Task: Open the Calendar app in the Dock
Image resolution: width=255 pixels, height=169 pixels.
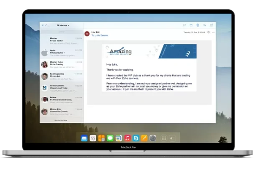Action: [93, 138]
